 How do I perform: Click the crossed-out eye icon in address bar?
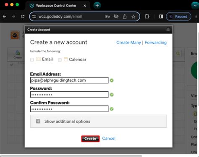click(116, 17)
